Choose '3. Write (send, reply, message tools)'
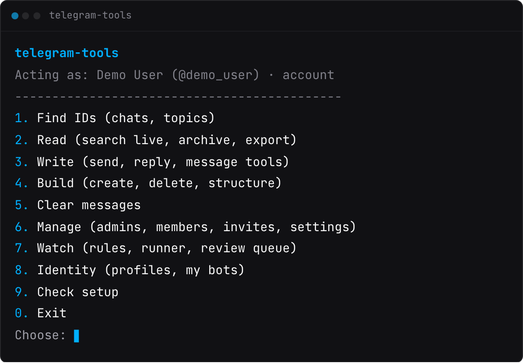The width and height of the screenshot is (523, 363). click(152, 162)
